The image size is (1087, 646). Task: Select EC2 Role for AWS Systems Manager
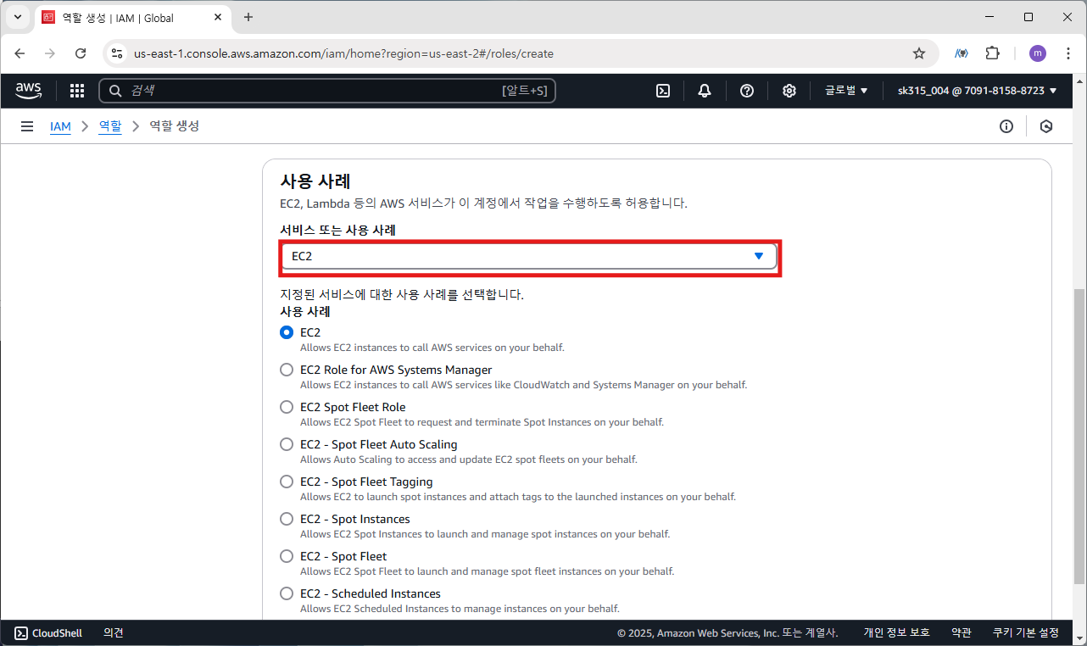pos(287,370)
